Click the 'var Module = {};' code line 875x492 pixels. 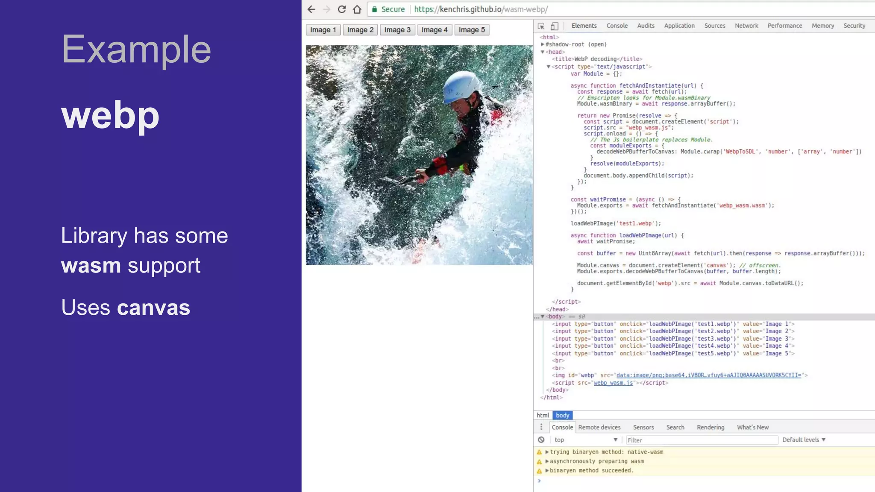tap(596, 74)
